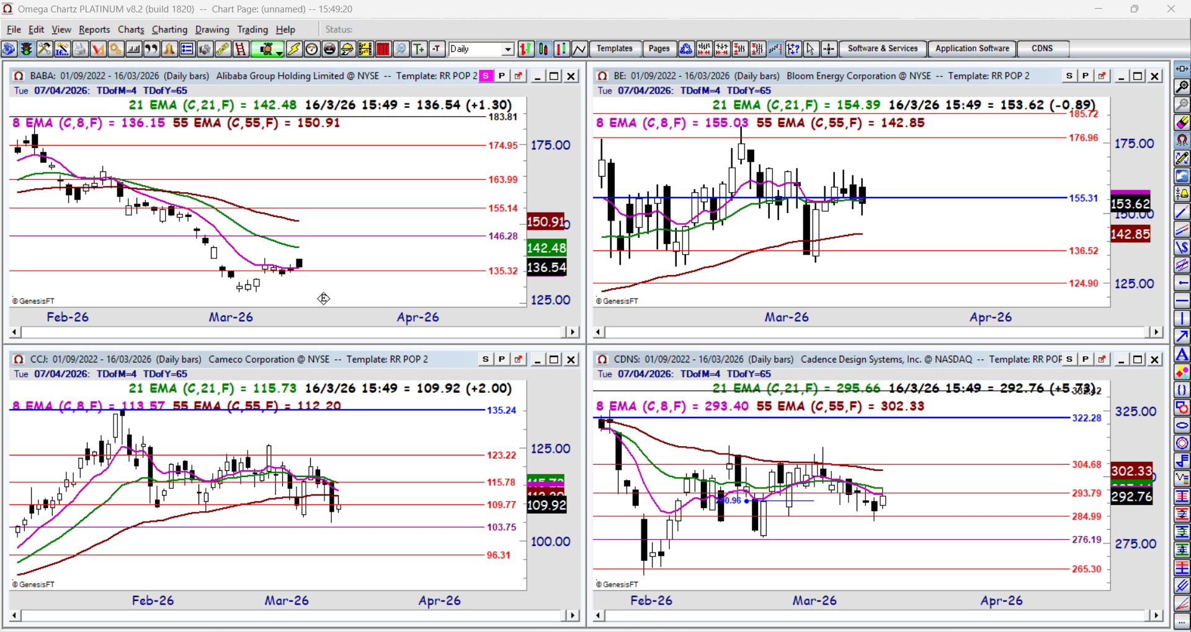Toggle the S button on BE chart
Image resolution: width=1191 pixels, height=632 pixels.
(x=1069, y=76)
